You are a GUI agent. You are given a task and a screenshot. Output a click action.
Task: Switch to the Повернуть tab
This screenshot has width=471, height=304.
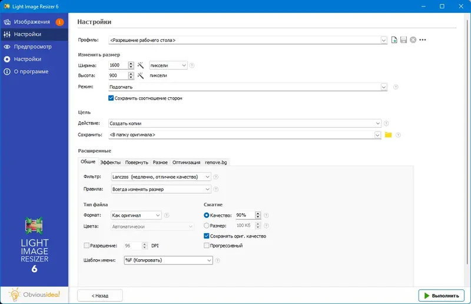[137, 163]
